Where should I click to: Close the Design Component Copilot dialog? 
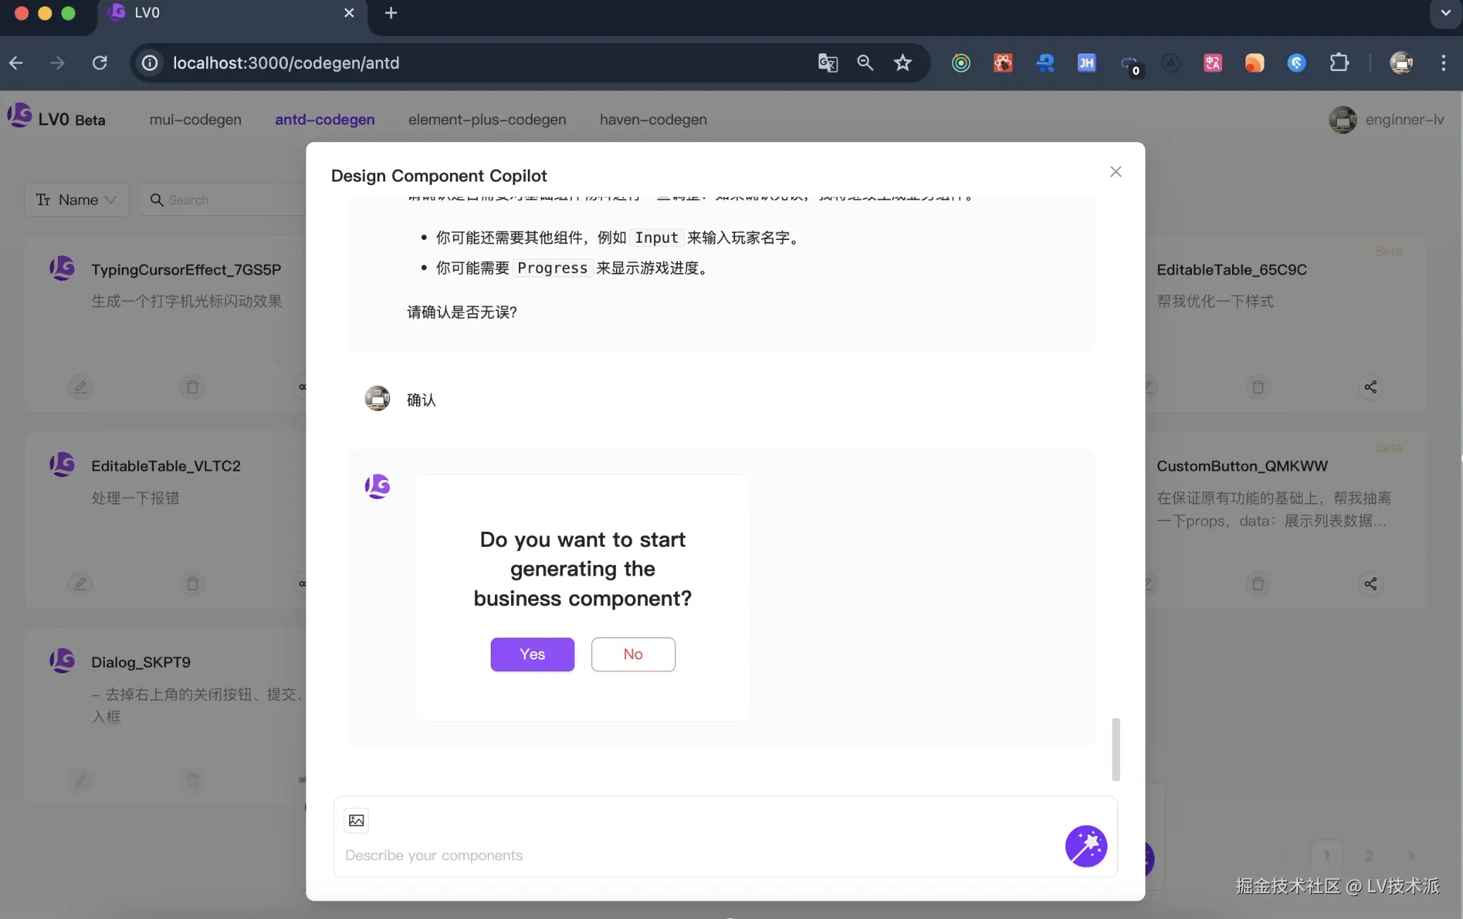1115,172
